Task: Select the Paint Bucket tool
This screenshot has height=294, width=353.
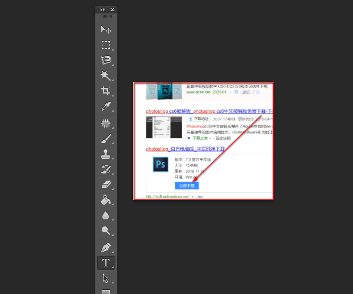Action: (x=106, y=200)
